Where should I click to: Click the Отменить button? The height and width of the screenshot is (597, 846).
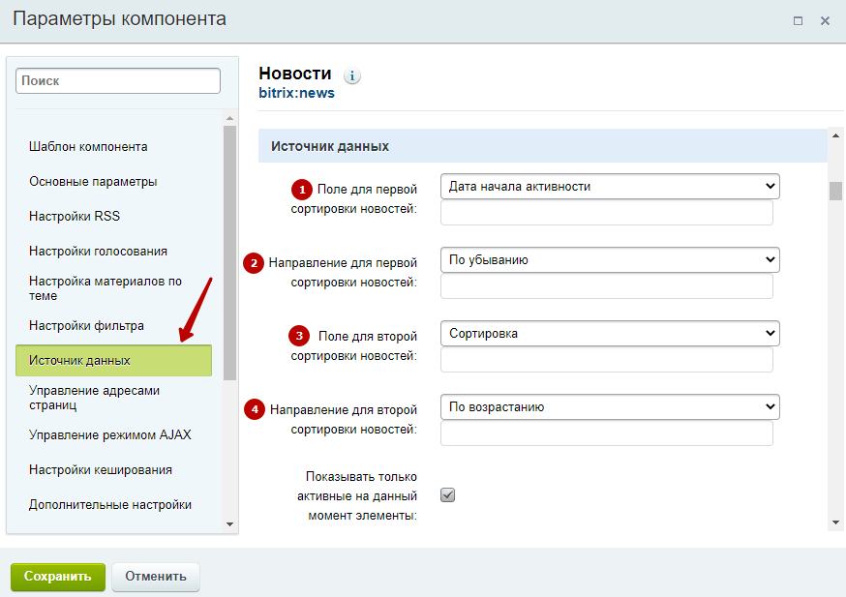coord(156,577)
